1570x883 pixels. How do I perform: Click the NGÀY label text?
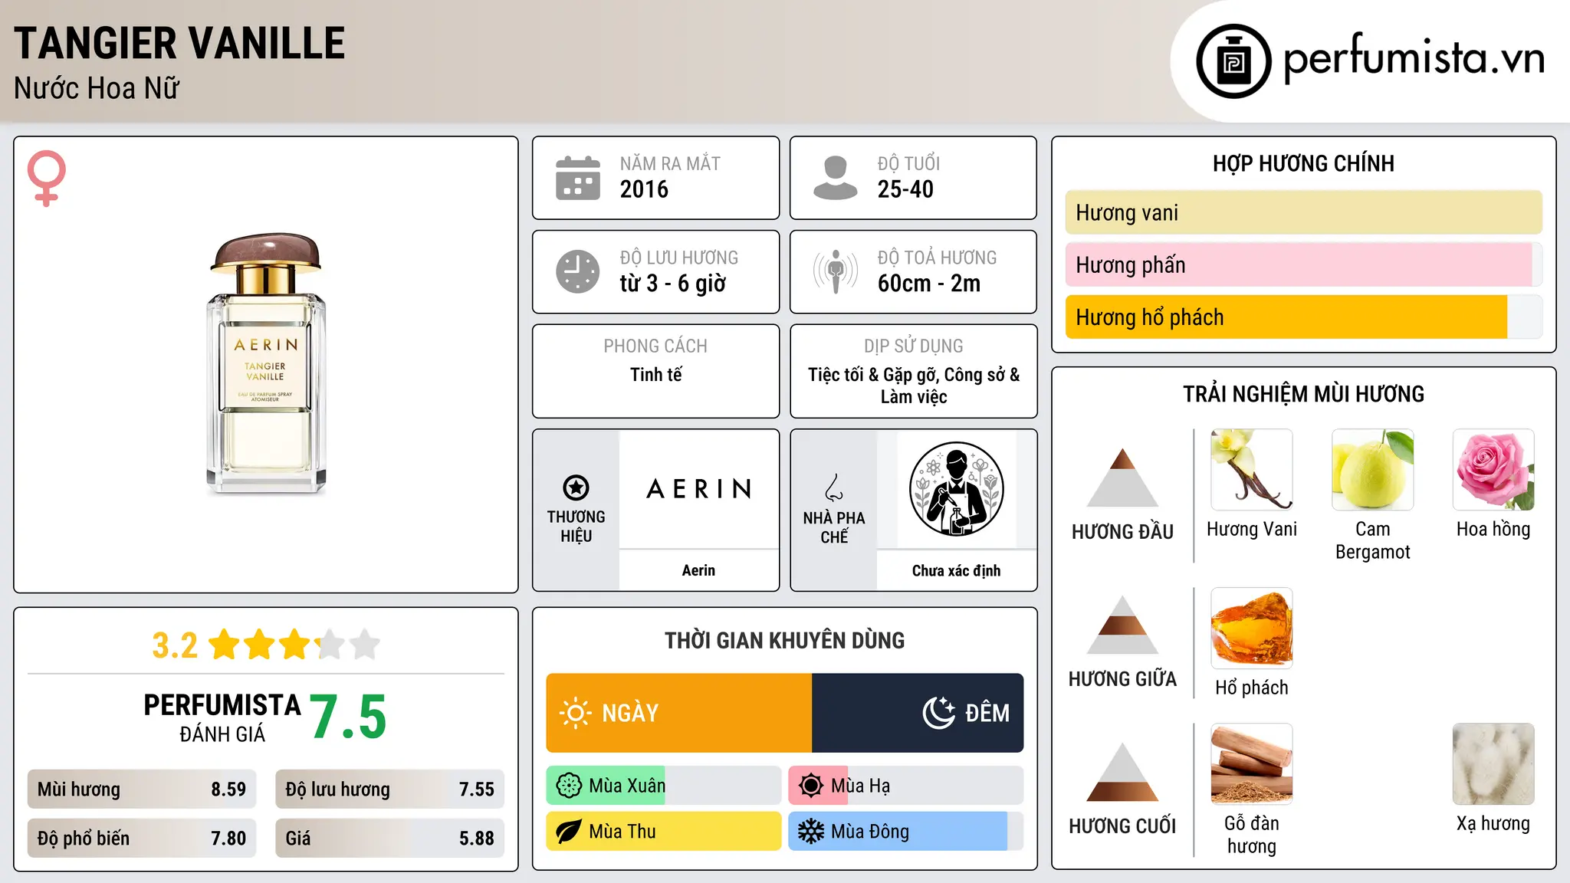tap(630, 713)
